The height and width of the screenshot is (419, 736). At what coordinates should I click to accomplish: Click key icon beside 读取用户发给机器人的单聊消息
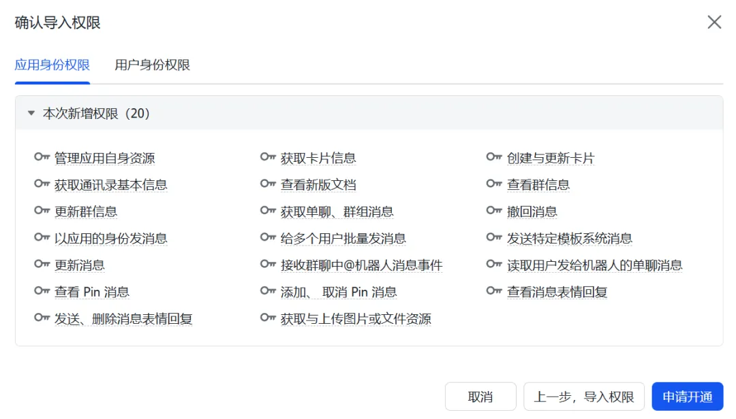point(494,264)
